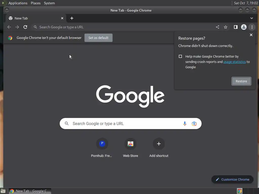The width and height of the screenshot is (259, 194).
Task: Share this page via the share icon
Action: pyautogui.click(x=218, y=27)
